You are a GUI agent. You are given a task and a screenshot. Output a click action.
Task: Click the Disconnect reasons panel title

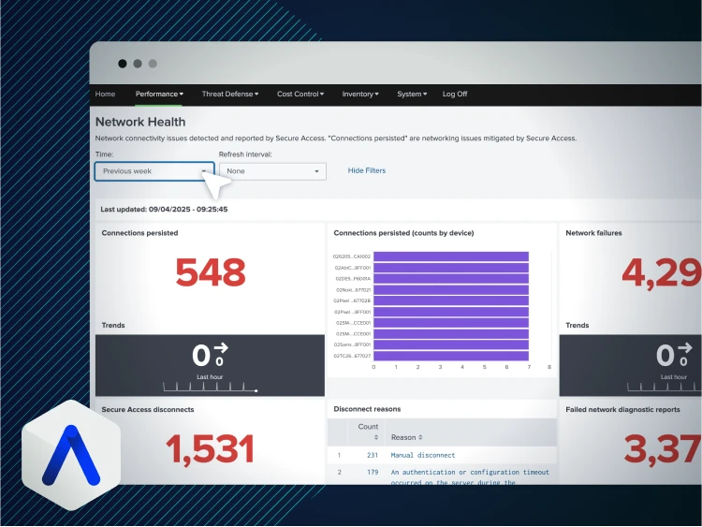coord(367,409)
